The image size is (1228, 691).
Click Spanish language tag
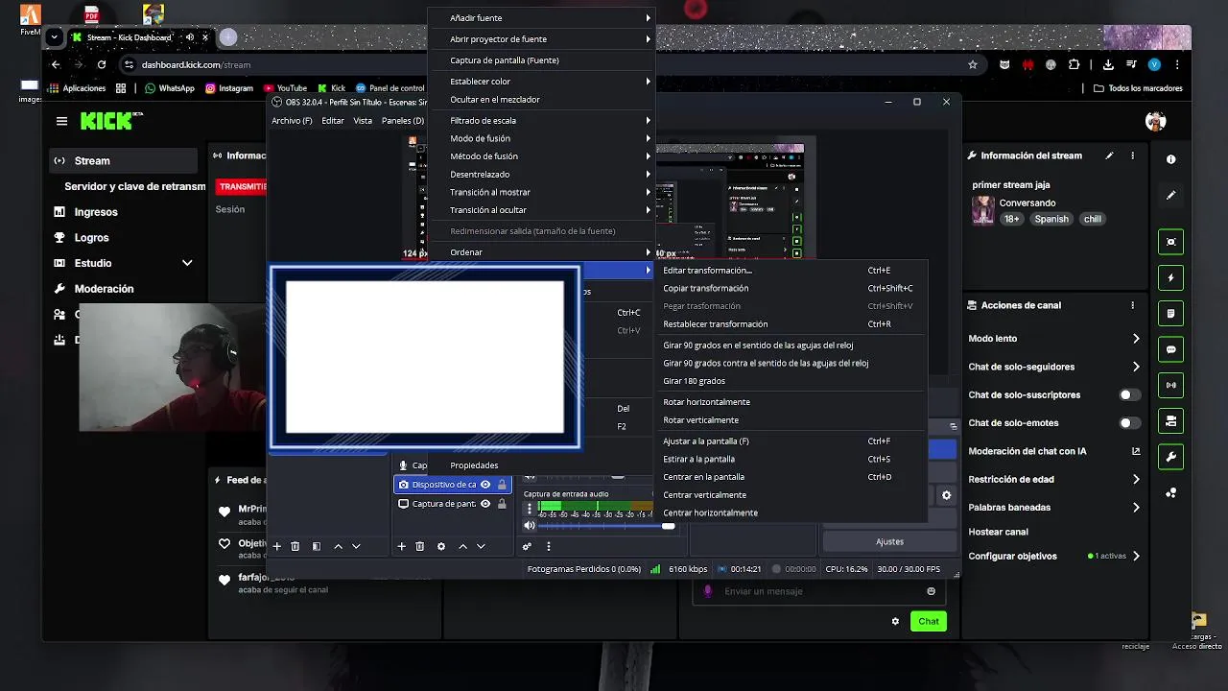tap(1051, 219)
